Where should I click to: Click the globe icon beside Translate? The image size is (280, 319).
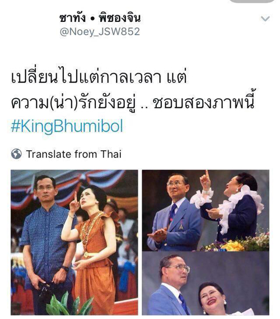[16, 154]
